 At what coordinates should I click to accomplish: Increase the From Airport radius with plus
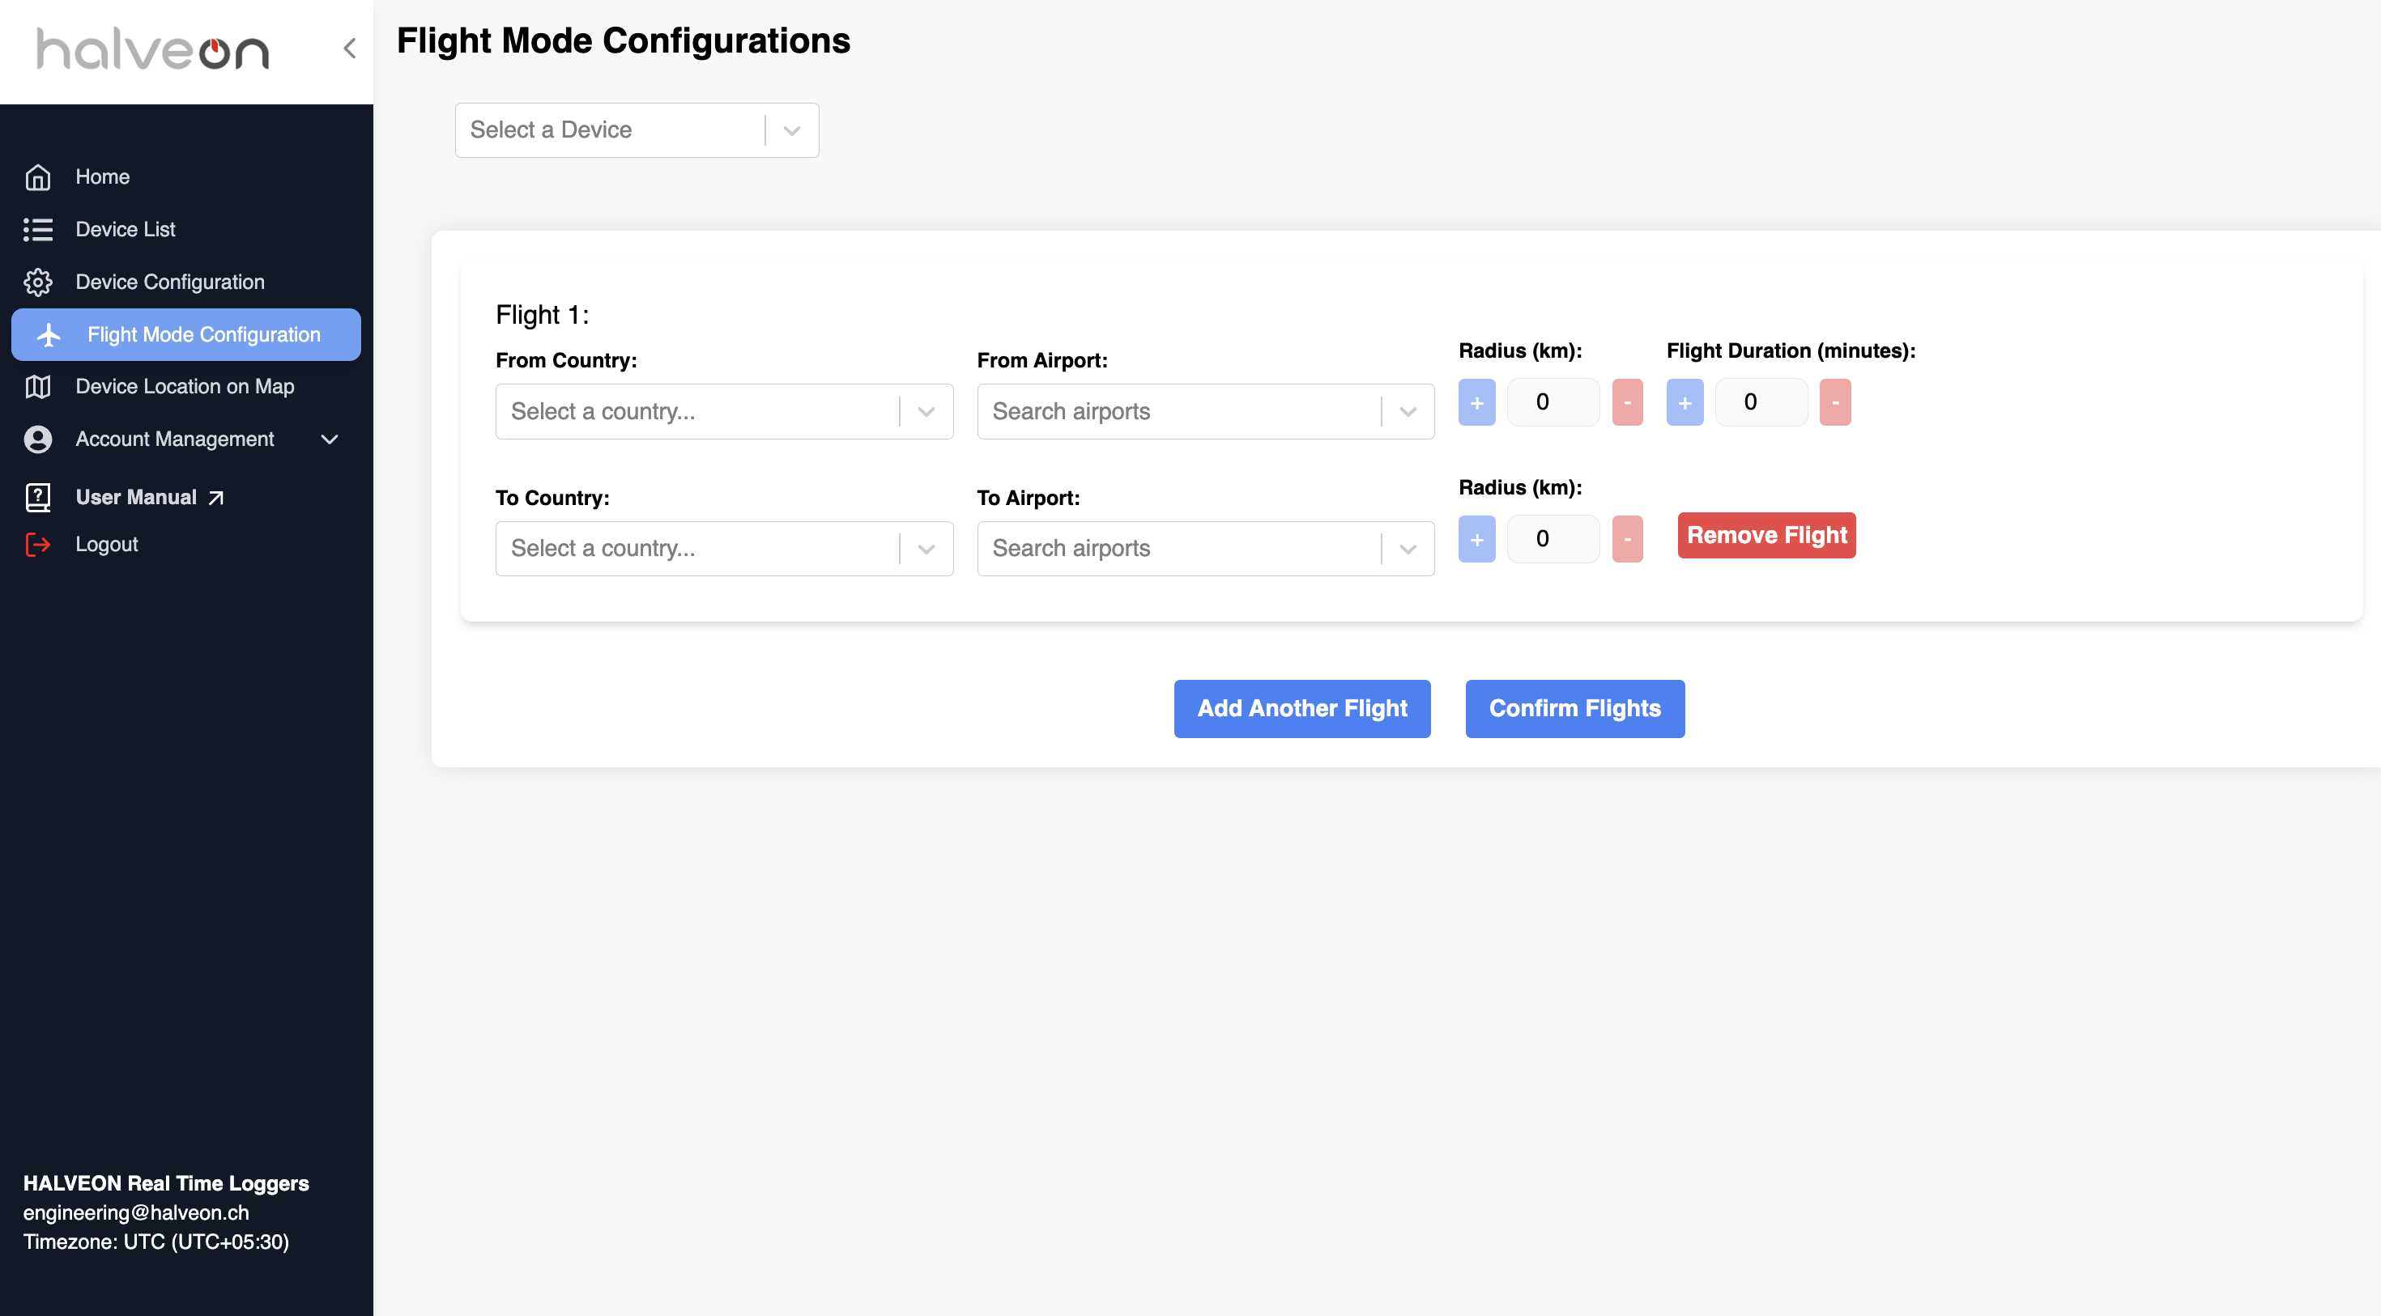[1476, 401]
